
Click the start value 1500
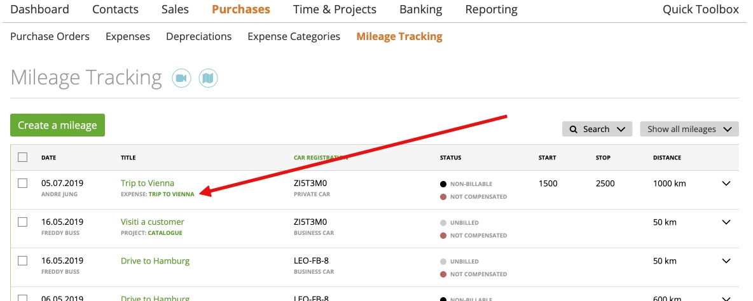(548, 183)
